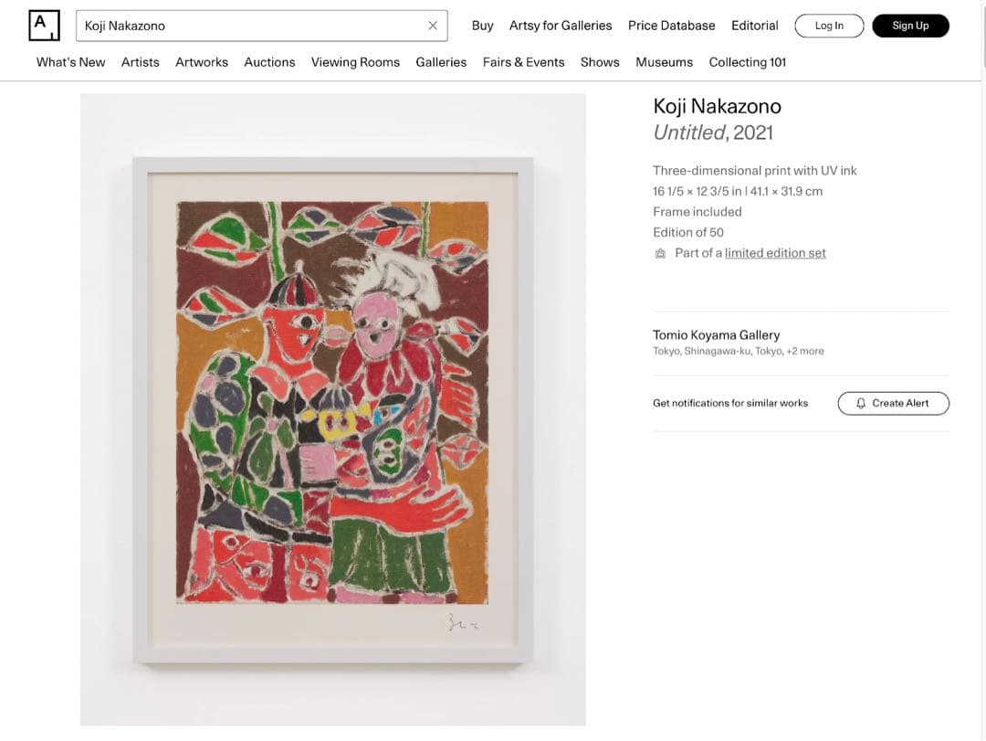Viewport: 986px width, 741px height.
Task: Open the Buy menu
Action: pos(482,26)
